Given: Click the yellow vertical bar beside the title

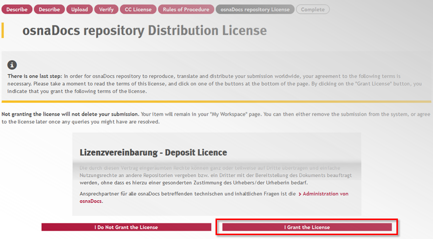Looking at the screenshot, I should [3, 30].
